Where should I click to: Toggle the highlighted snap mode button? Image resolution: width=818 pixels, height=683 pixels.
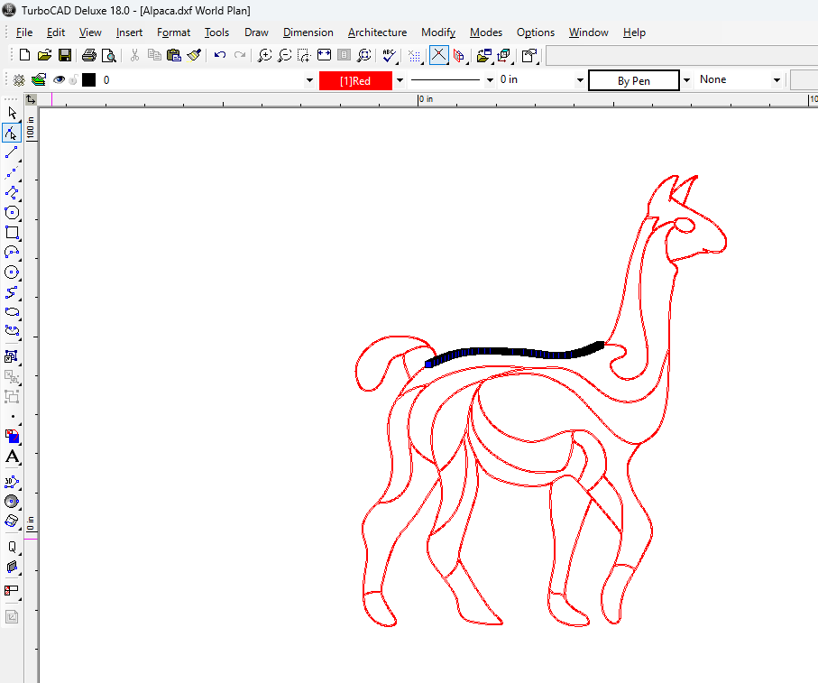click(x=438, y=56)
